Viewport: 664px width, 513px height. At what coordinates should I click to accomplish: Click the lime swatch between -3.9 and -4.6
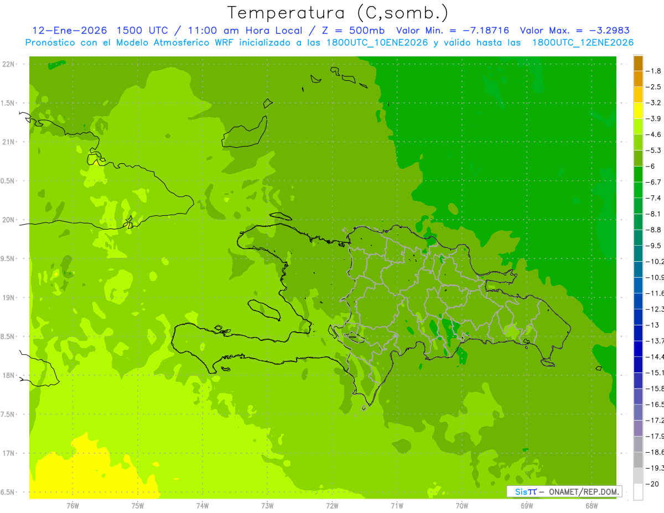[x=638, y=127]
